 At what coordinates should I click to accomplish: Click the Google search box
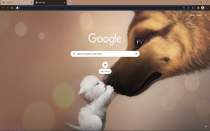pyautogui.click(x=105, y=54)
